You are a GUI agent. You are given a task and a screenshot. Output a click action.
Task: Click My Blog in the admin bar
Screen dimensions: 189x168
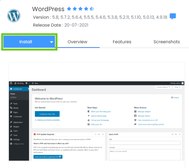point(19,83)
